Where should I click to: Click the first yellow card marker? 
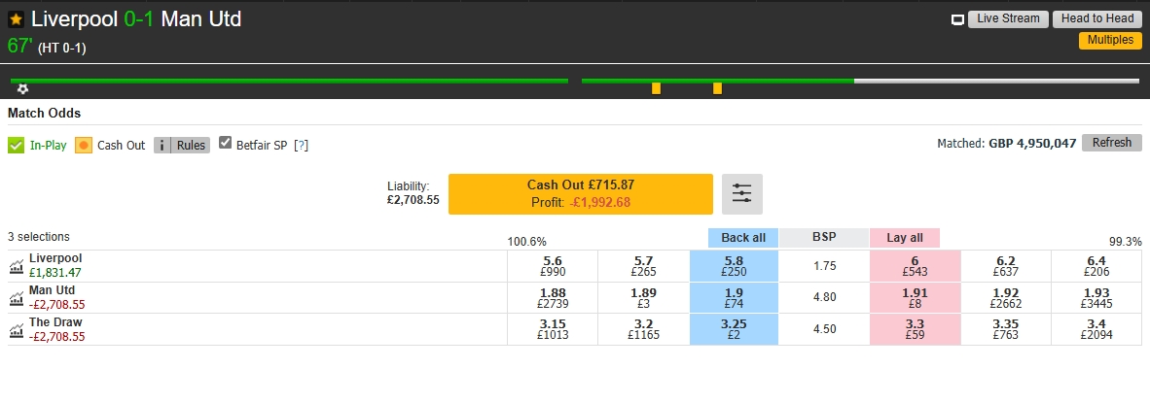(x=657, y=88)
